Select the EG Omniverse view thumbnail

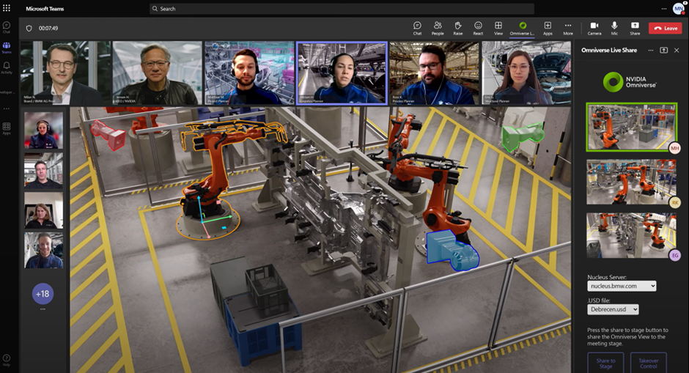(x=631, y=235)
